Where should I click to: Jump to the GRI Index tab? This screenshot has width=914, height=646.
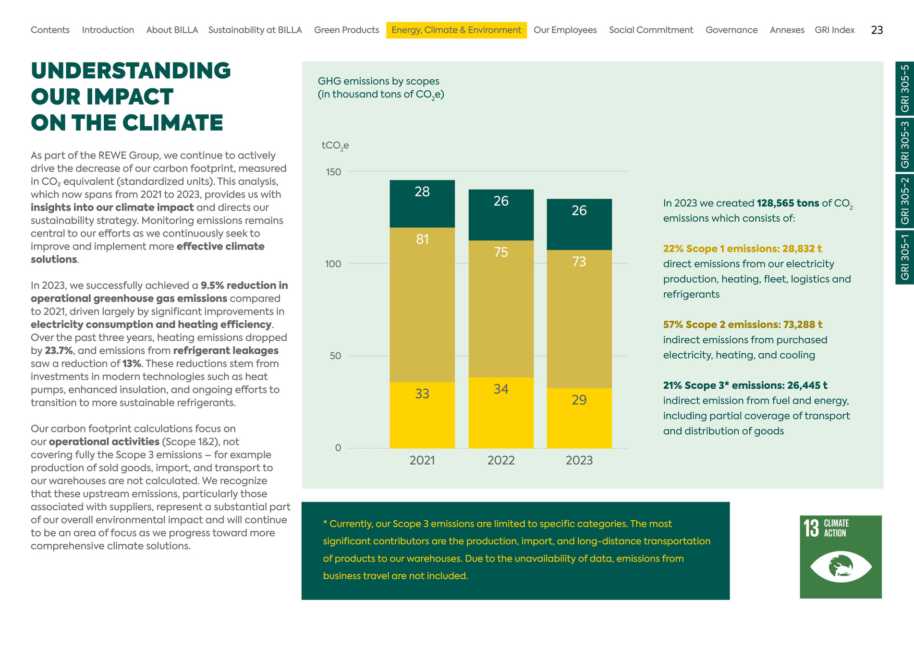(835, 30)
